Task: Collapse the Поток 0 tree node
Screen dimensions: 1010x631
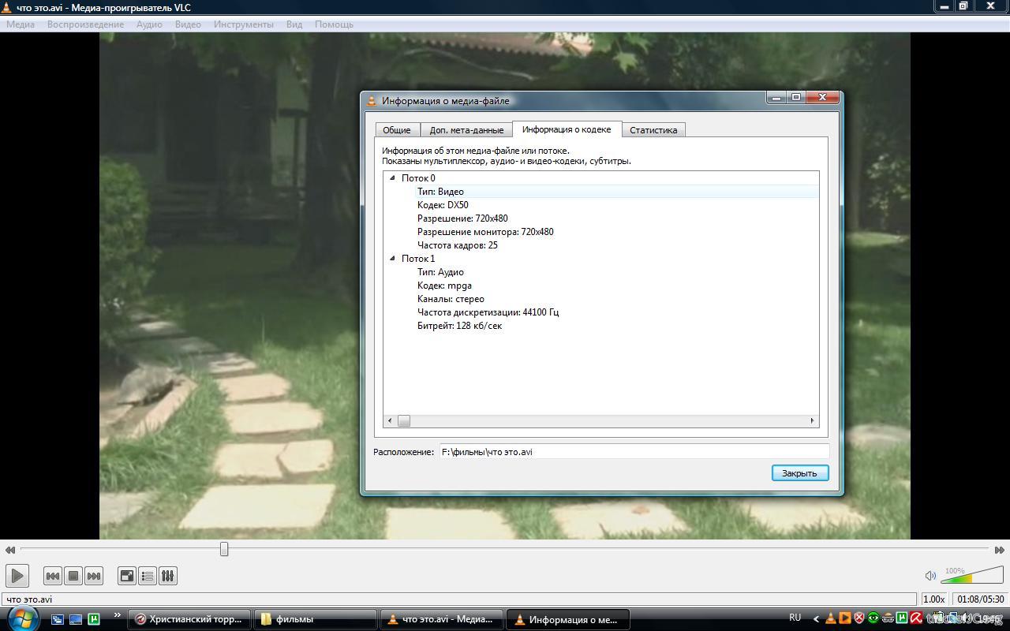Action: (392, 178)
